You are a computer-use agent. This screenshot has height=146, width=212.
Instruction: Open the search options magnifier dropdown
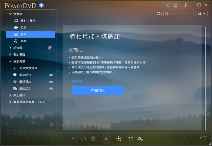(x=168, y=13)
